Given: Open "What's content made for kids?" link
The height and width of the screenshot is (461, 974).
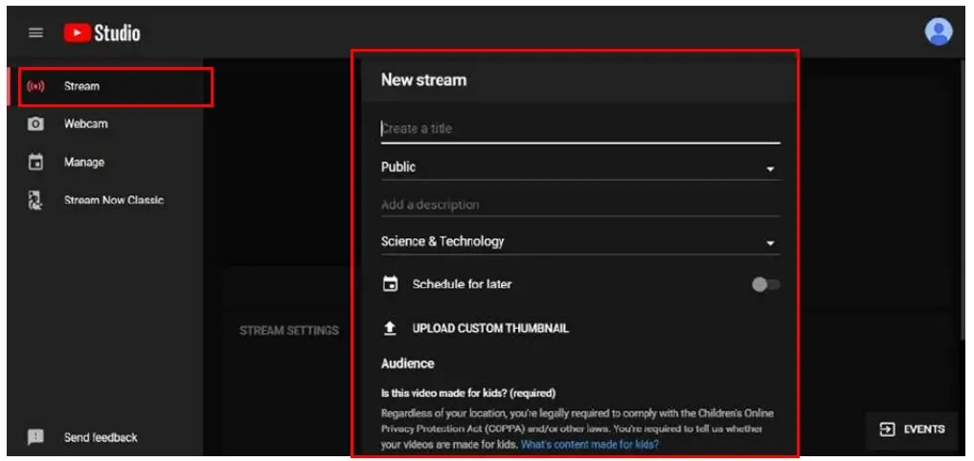Looking at the screenshot, I should (x=590, y=445).
